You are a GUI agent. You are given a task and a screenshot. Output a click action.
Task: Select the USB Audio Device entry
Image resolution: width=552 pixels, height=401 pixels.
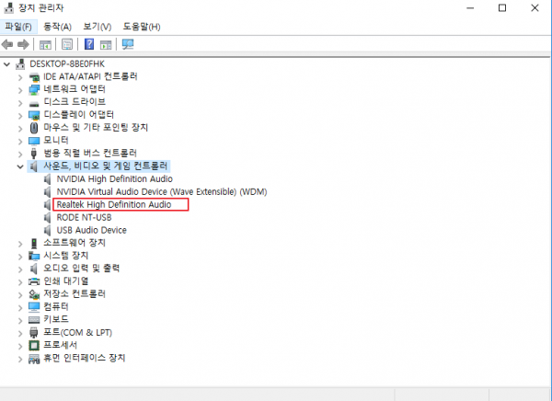(91, 230)
